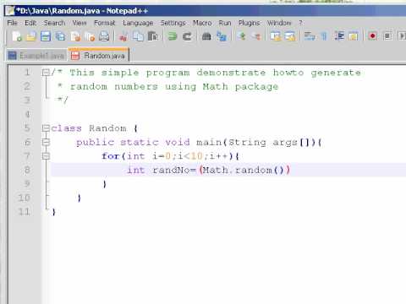Click the "for" keyword on line 7
406x304 pixels.
point(111,156)
